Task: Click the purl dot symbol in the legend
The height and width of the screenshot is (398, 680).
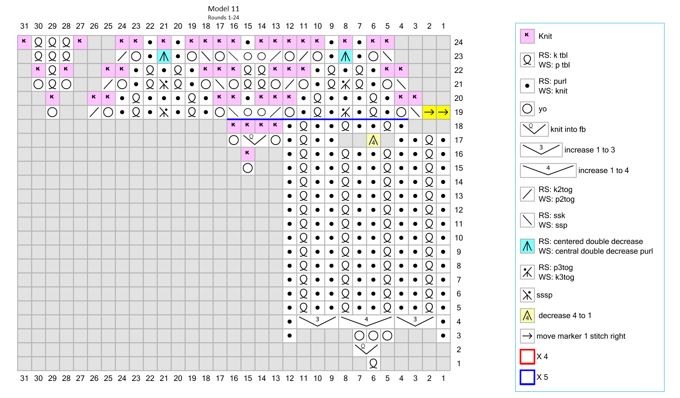Action: [527, 86]
